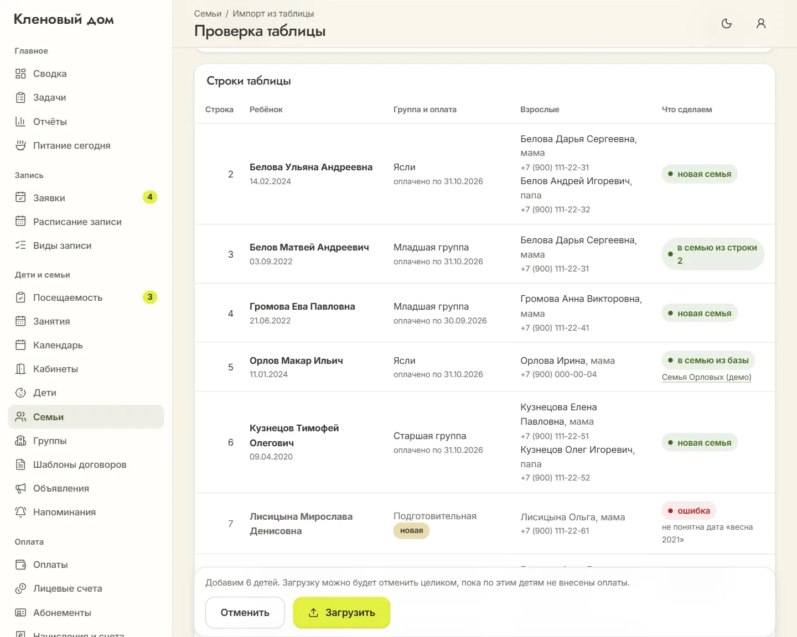
Task: Click the Напоминания bell icon
Action: pyautogui.click(x=20, y=512)
